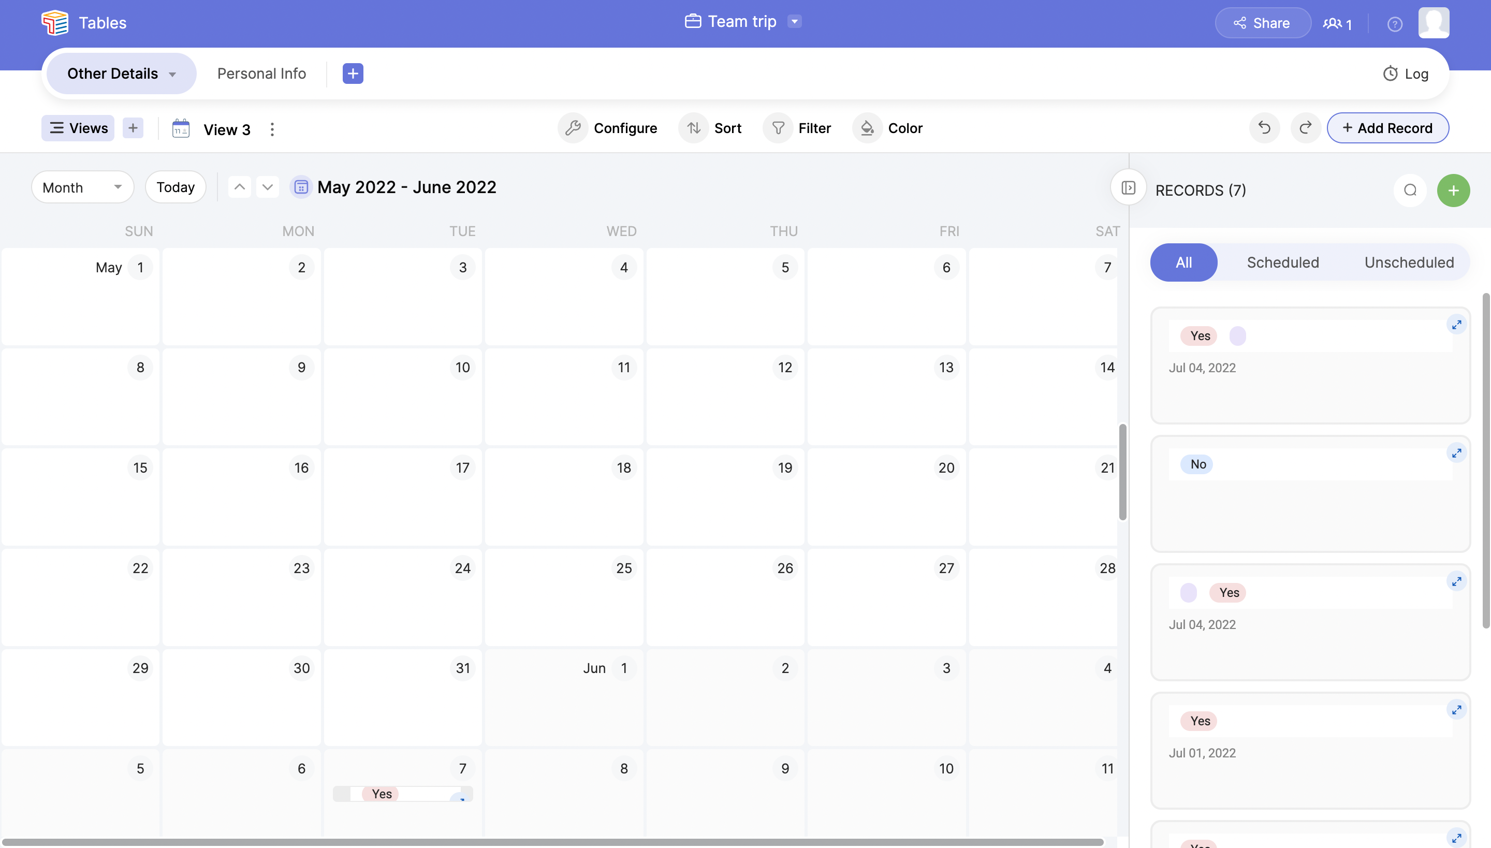
Task: Click the Add Record button
Action: 1387,128
